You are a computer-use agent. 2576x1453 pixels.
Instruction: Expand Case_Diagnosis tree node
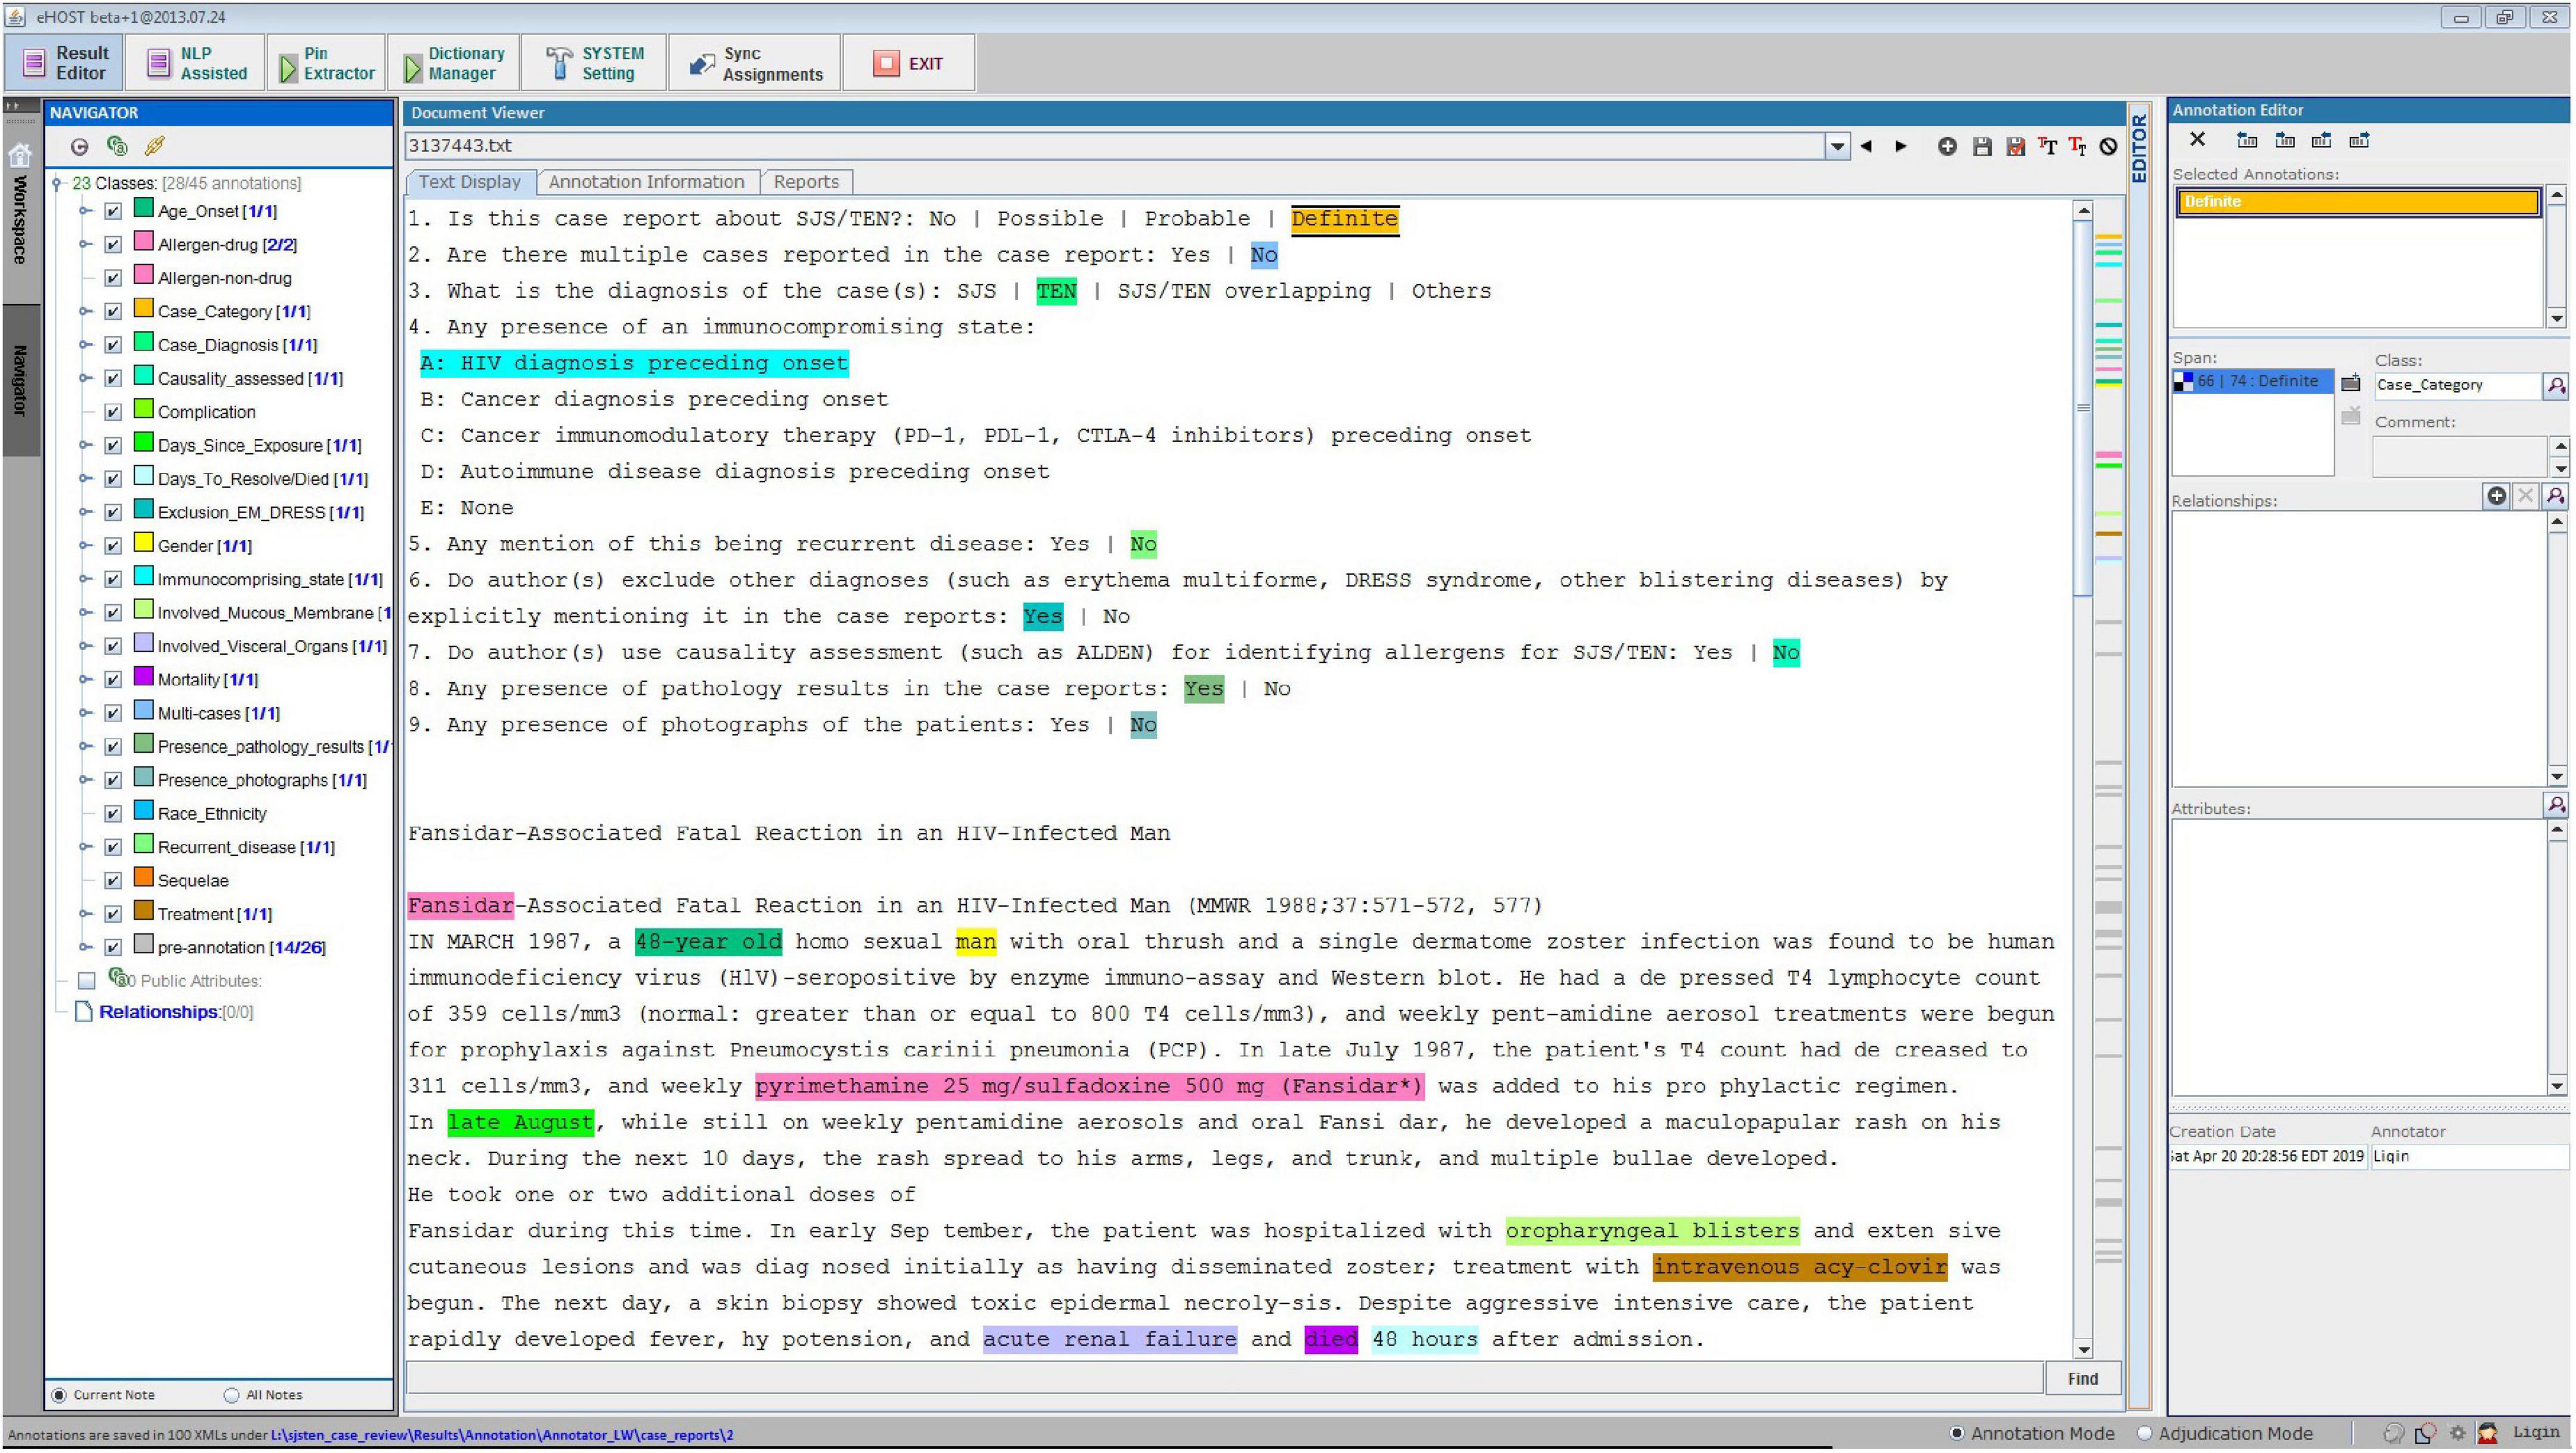pyautogui.click(x=86, y=345)
